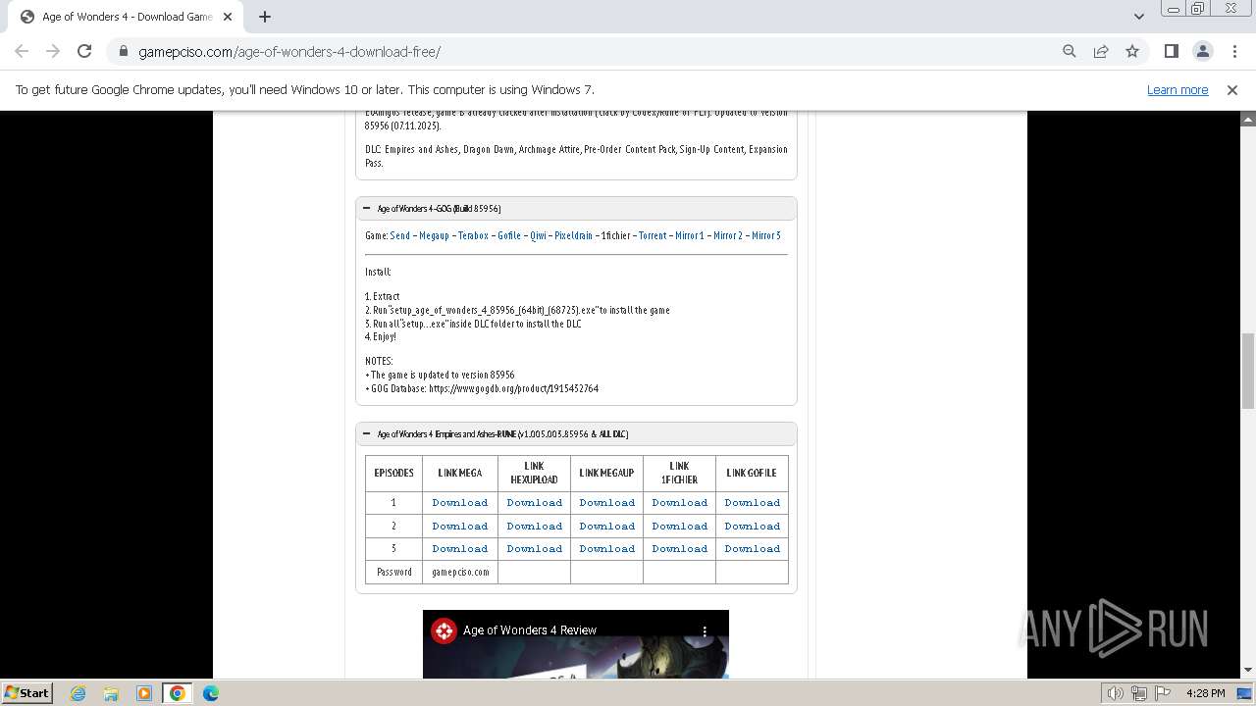The height and width of the screenshot is (706, 1256).
Task: Toggle the Chrome side panel icon
Action: 1171,51
